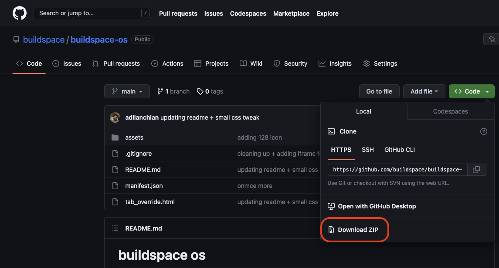Open the tab_override.html file
The height and width of the screenshot is (268, 499).
click(150, 202)
